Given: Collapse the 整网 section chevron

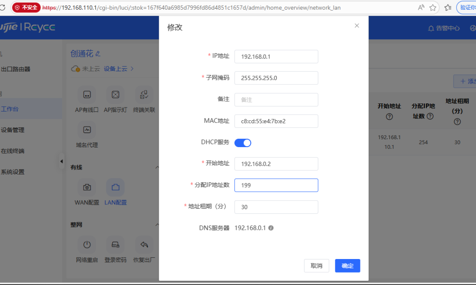Looking at the screenshot, I should (x=157, y=225).
